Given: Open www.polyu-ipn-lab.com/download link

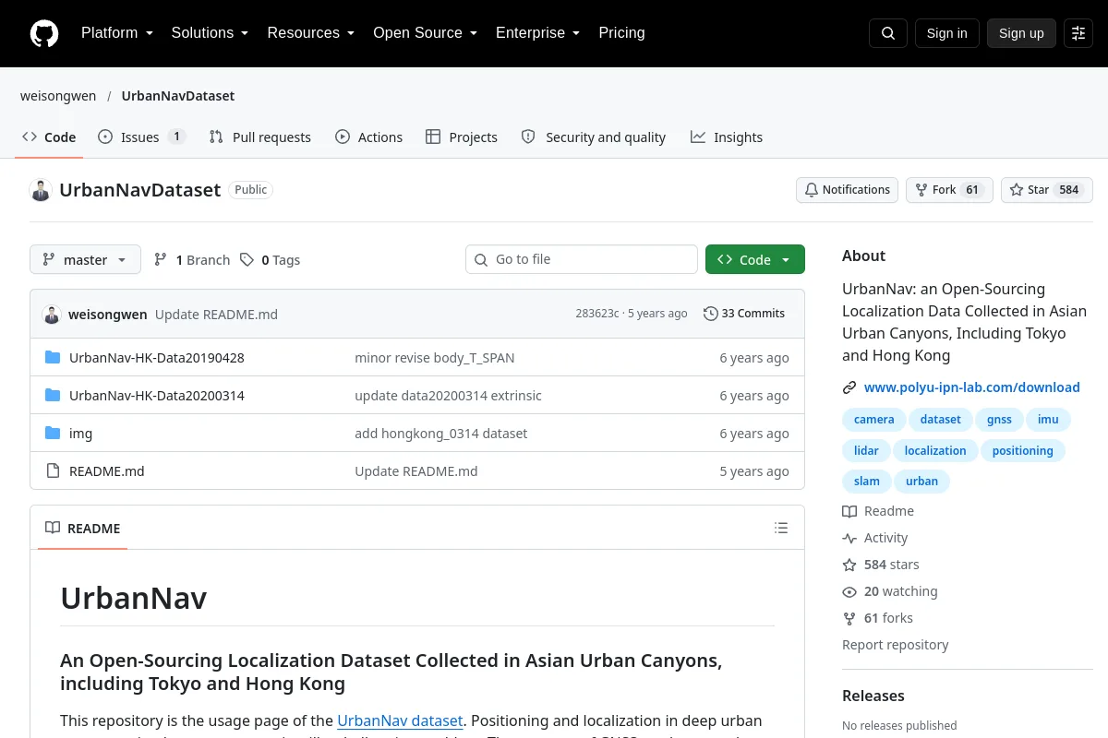Looking at the screenshot, I should (x=972, y=387).
